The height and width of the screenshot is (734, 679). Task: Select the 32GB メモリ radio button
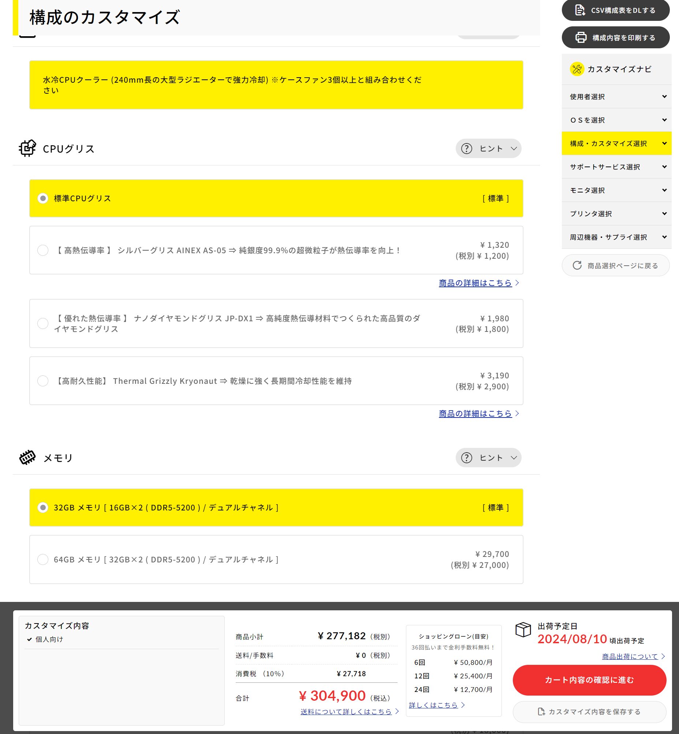[x=43, y=508]
